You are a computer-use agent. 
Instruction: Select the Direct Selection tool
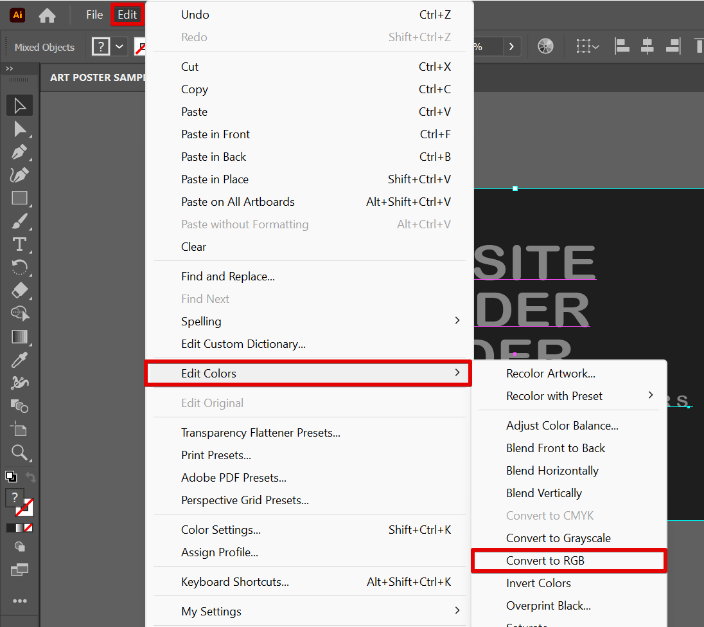coord(20,129)
